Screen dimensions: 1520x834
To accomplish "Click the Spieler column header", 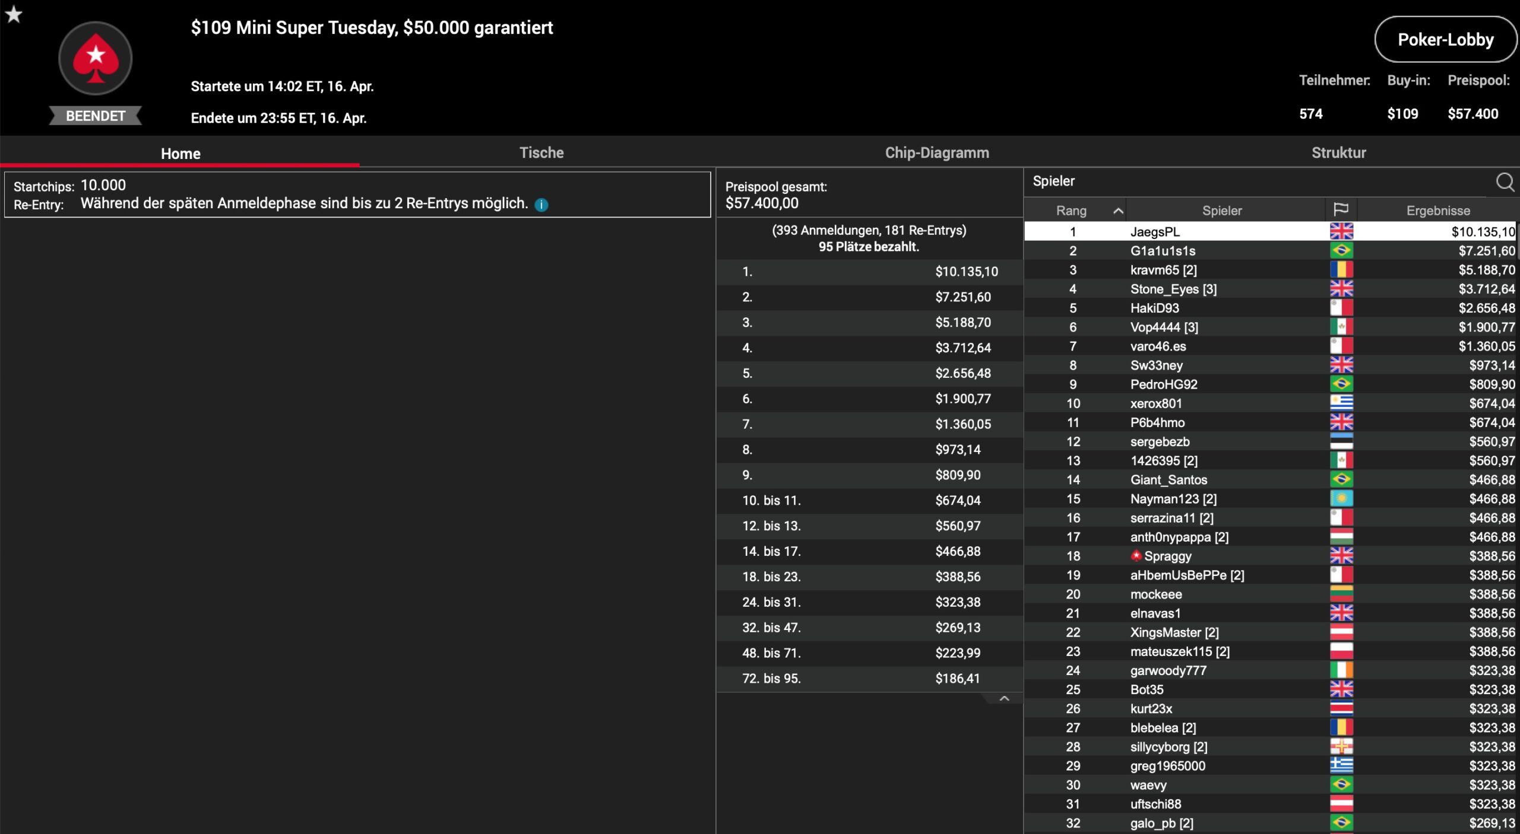I will [1221, 211].
